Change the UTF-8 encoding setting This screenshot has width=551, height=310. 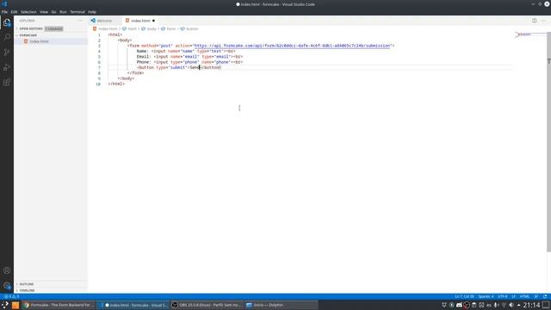[x=503, y=296]
